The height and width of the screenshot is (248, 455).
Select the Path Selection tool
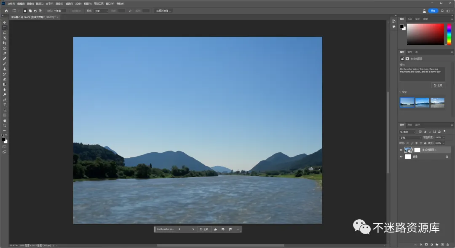tap(4, 111)
